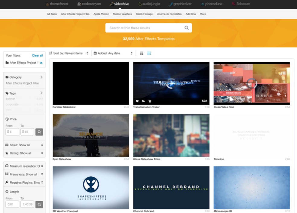
Task: Open the Epic Slideshow title link
Action: click(x=62, y=159)
